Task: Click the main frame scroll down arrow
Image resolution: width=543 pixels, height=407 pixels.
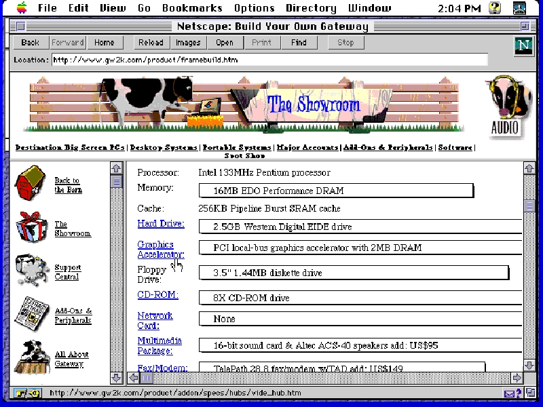Action: click(x=529, y=365)
